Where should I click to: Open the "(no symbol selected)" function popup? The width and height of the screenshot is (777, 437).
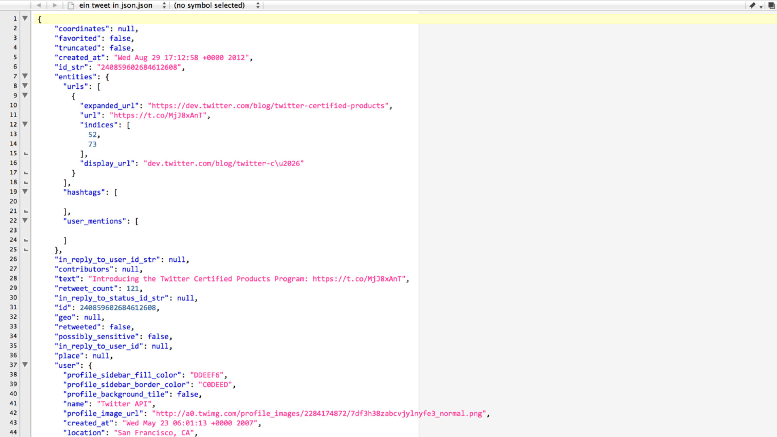pyautogui.click(x=217, y=5)
